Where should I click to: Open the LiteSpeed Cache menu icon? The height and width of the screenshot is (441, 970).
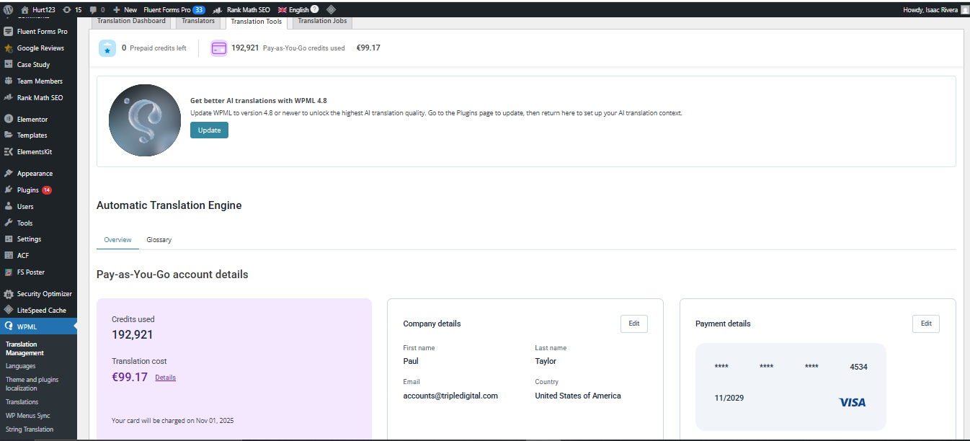pyautogui.click(x=9, y=310)
